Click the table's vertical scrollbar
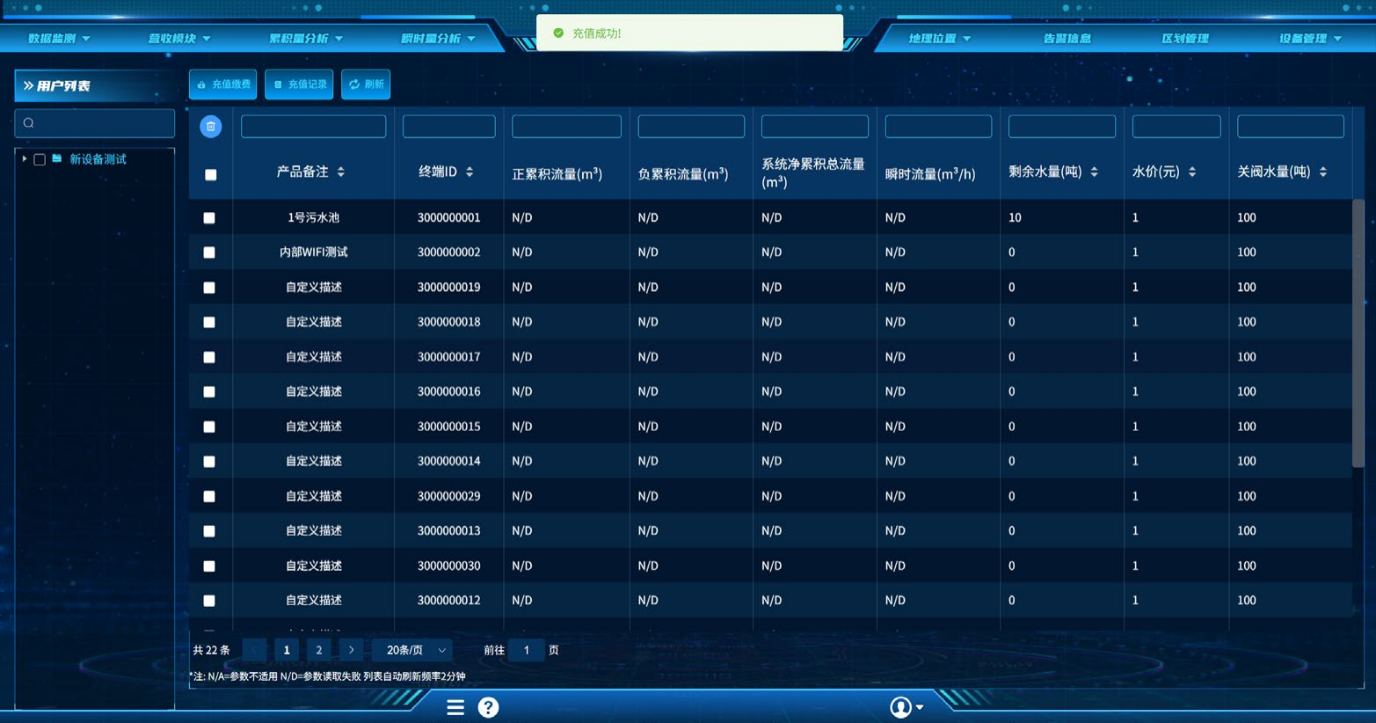This screenshot has width=1376, height=723. pyautogui.click(x=1358, y=334)
